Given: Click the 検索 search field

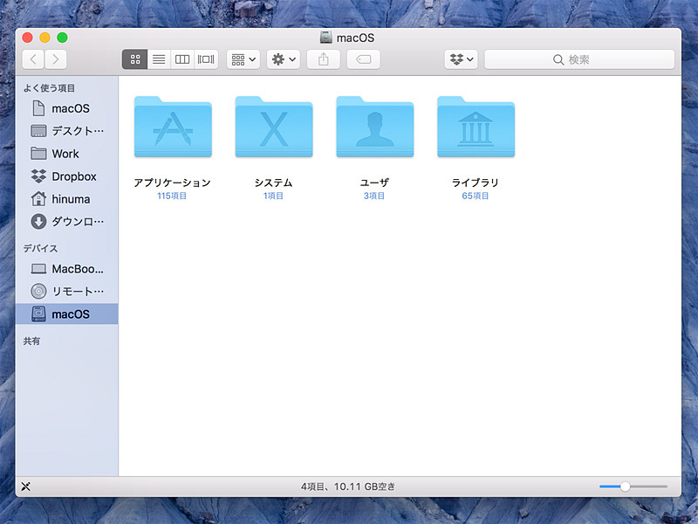Looking at the screenshot, I should (x=579, y=59).
